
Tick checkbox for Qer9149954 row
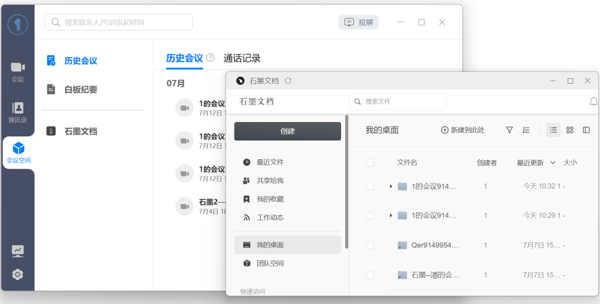[369, 245]
